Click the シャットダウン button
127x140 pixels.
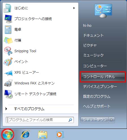(94, 120)
